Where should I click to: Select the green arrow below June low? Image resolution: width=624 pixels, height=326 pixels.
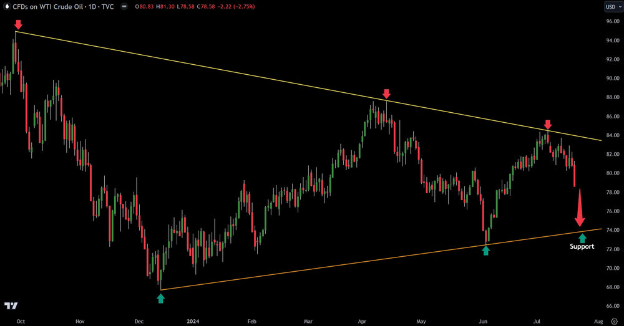click(486, 250)
